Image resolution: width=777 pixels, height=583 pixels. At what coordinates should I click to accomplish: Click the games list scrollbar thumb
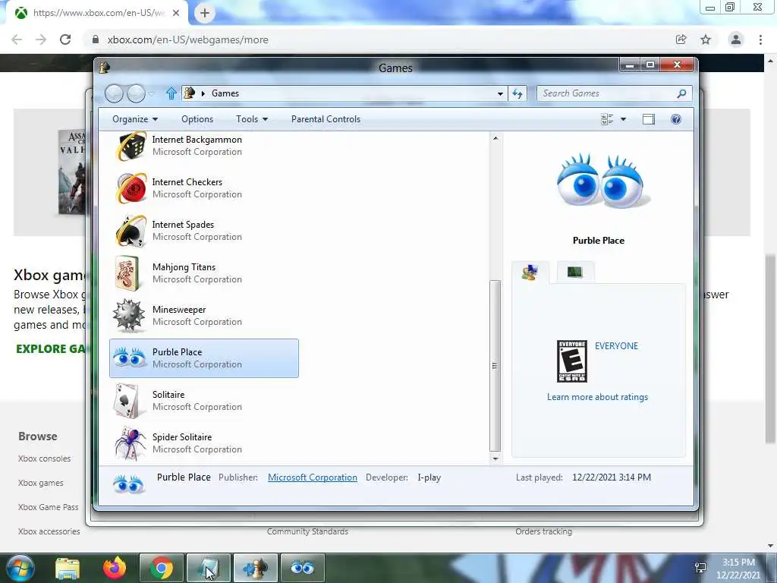(x=495, y=365)
